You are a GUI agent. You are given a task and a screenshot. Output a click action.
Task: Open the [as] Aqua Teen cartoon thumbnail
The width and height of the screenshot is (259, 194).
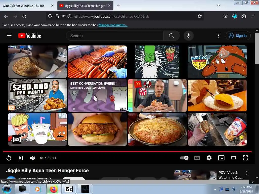(37, 129)
